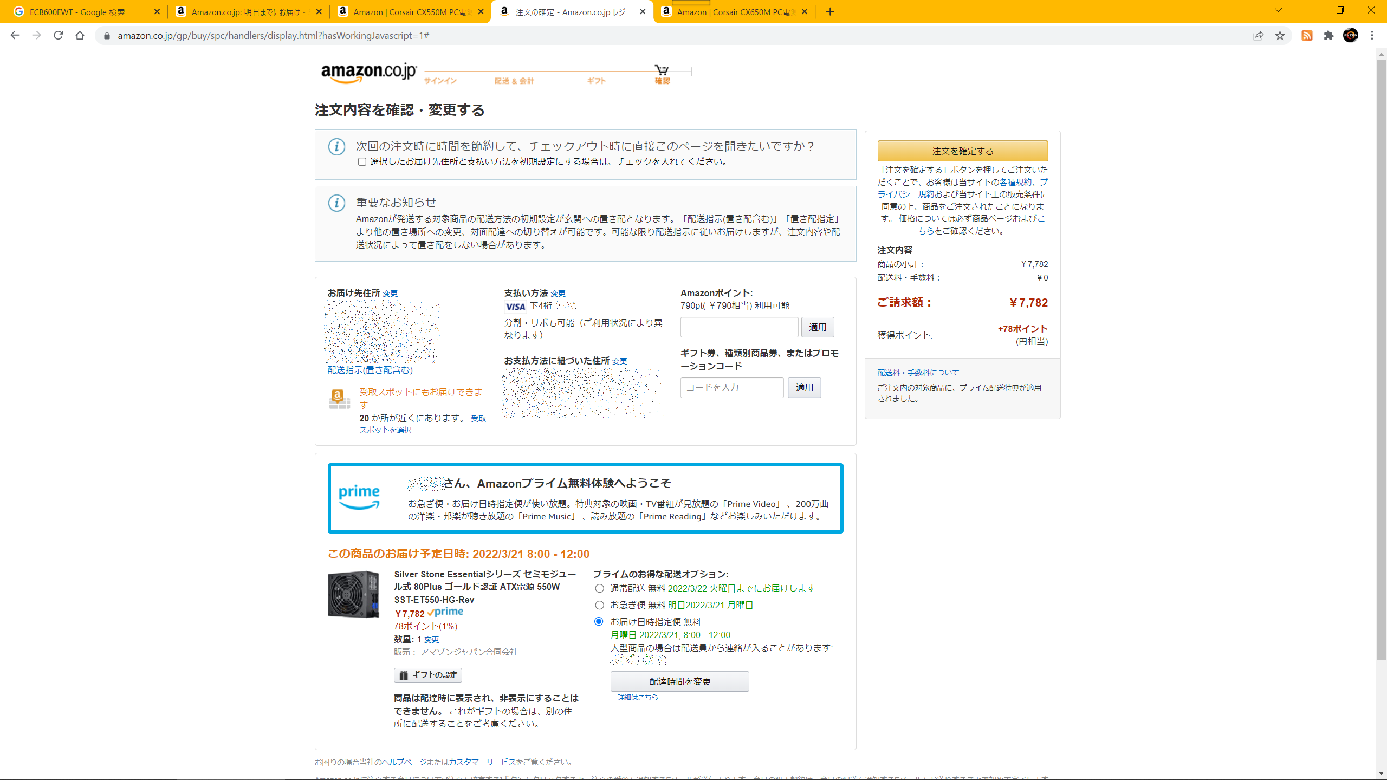The width and height of the screenshot is (1387, 780).
Task: Click the Amazon points input field
Action: (739, 327)
